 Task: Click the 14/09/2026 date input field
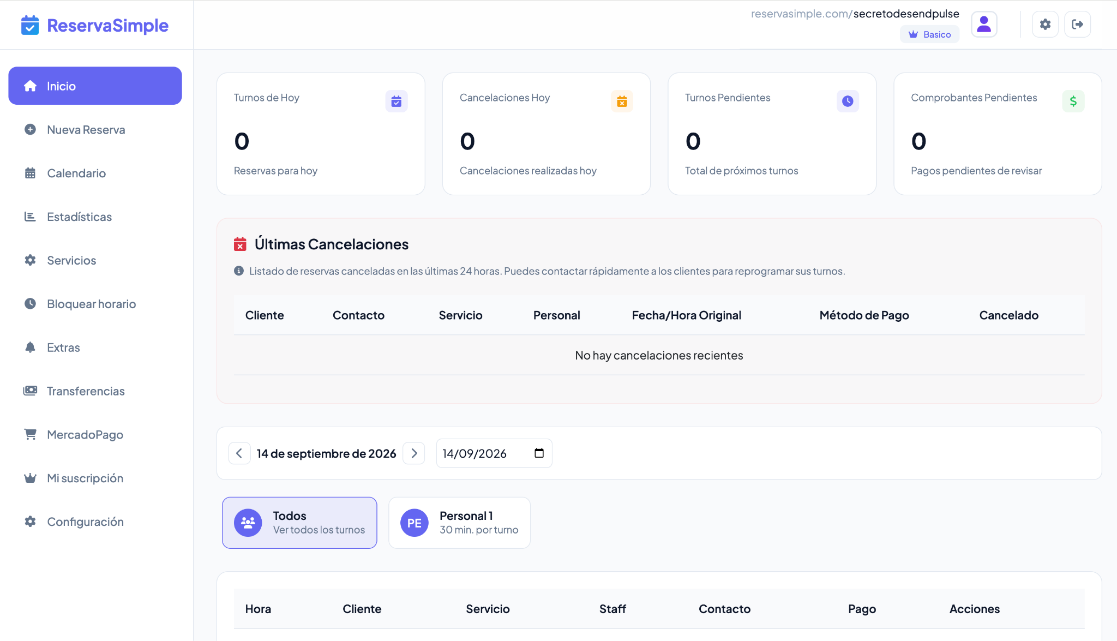tap(494, 453)
